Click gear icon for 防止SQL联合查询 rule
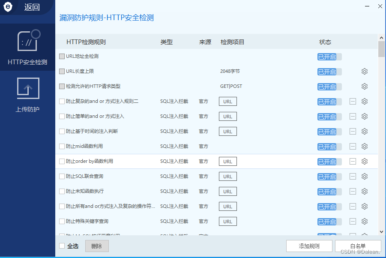This screenshot has height=258, width=386. [365, 177]
